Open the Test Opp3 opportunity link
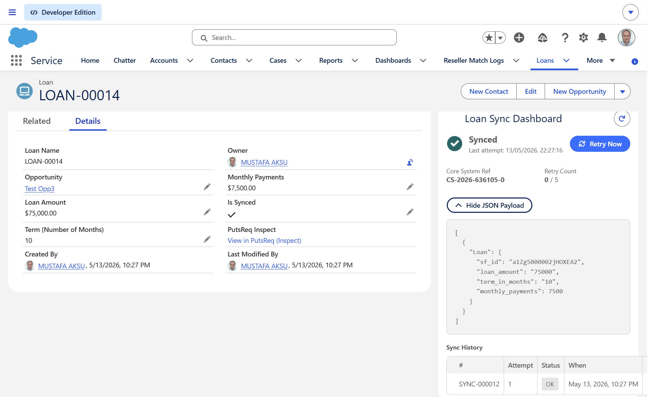648x397 pixels. (40, 189)
